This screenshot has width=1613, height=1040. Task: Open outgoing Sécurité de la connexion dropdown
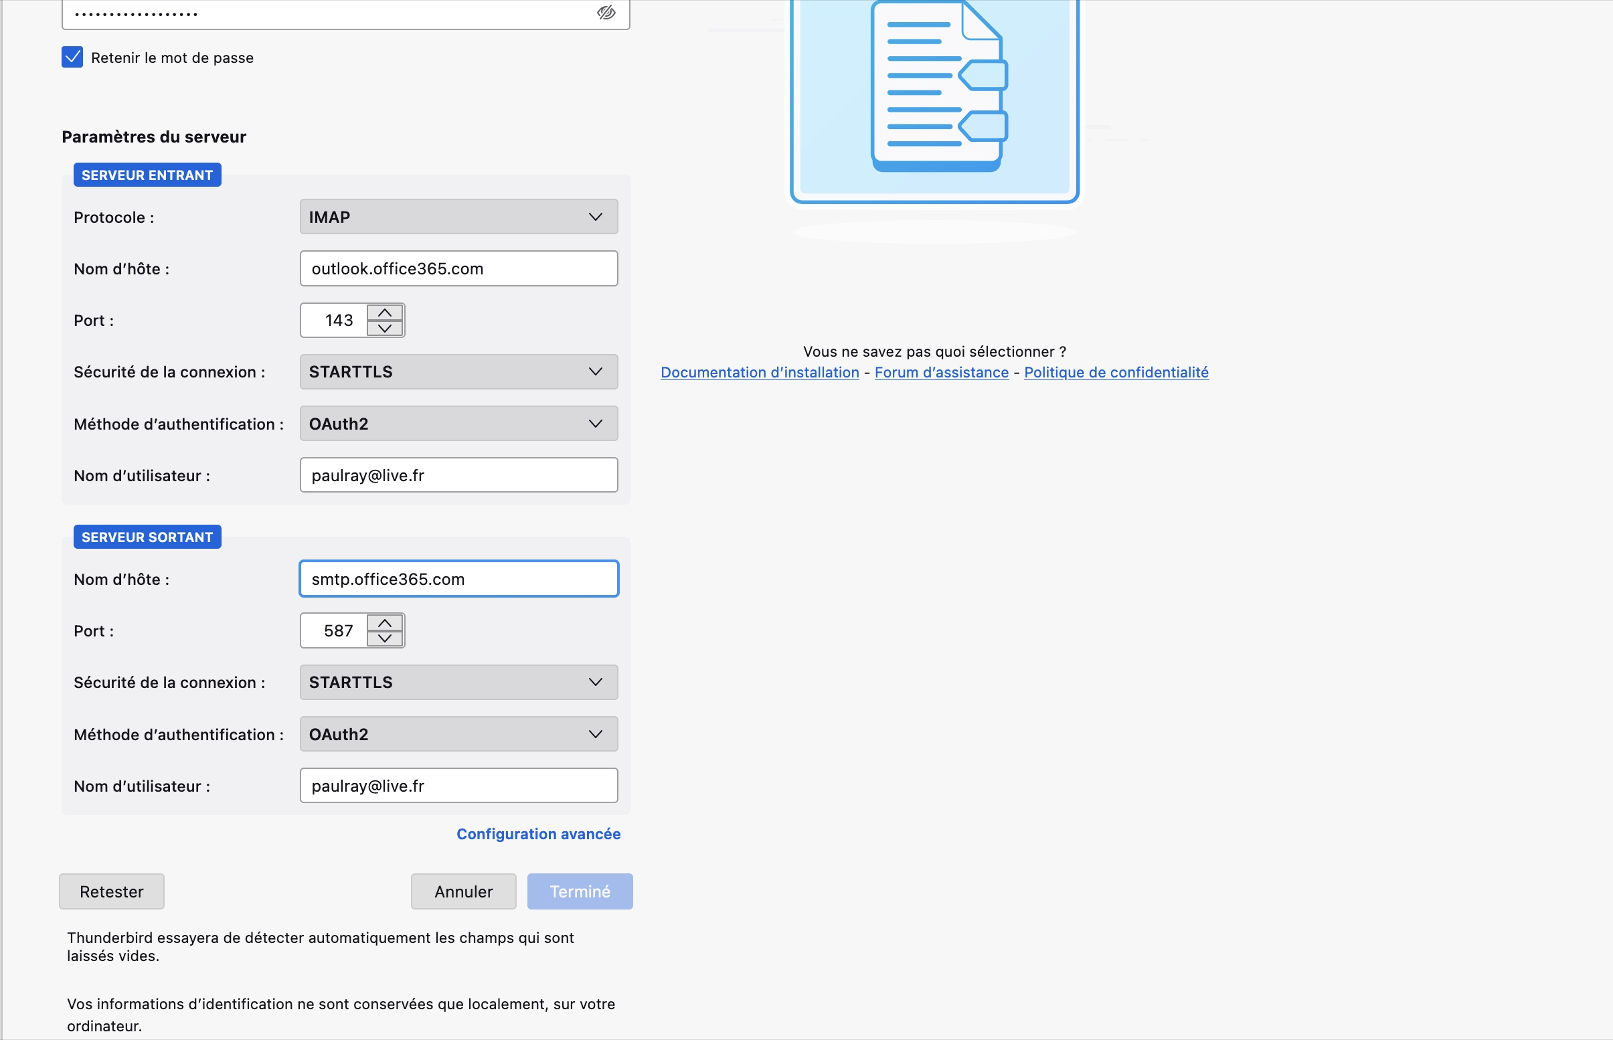point(458,682)
